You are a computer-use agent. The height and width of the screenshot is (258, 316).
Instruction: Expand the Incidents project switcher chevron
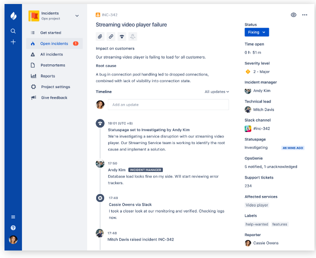77,15
